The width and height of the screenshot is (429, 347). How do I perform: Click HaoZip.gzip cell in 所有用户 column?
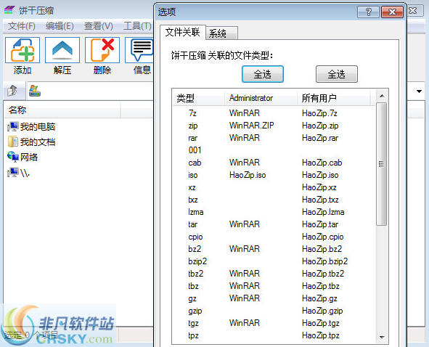[322, 311]
